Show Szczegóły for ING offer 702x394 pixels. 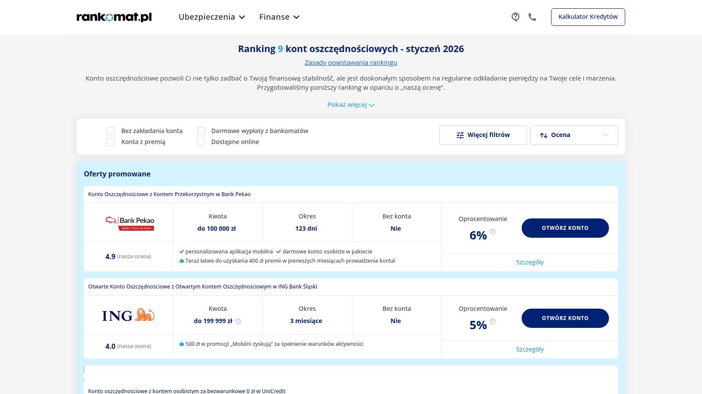(x=530, y=349)
